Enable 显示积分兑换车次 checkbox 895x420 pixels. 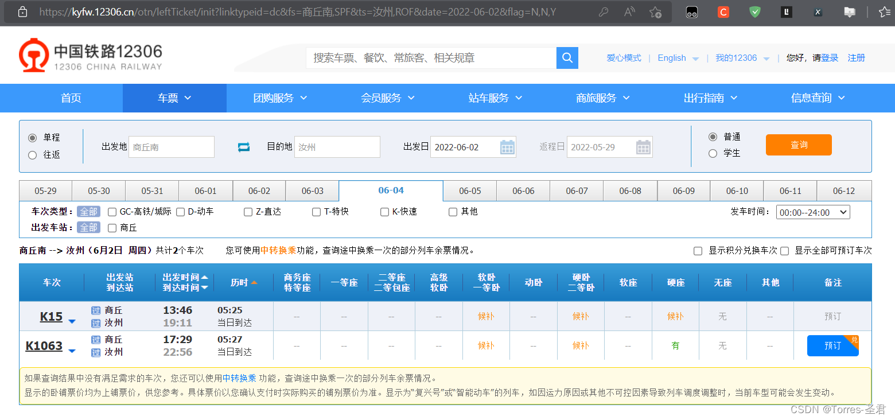point(698,251)
